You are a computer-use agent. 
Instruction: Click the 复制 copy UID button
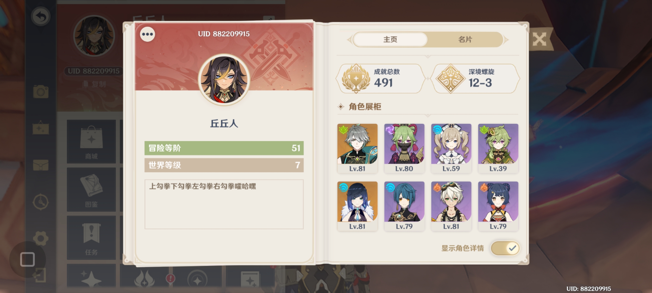click(x=95, y=84)
